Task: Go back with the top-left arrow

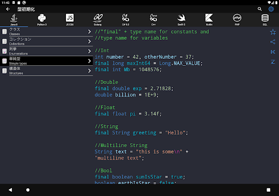Action: (x=8, y=9)
